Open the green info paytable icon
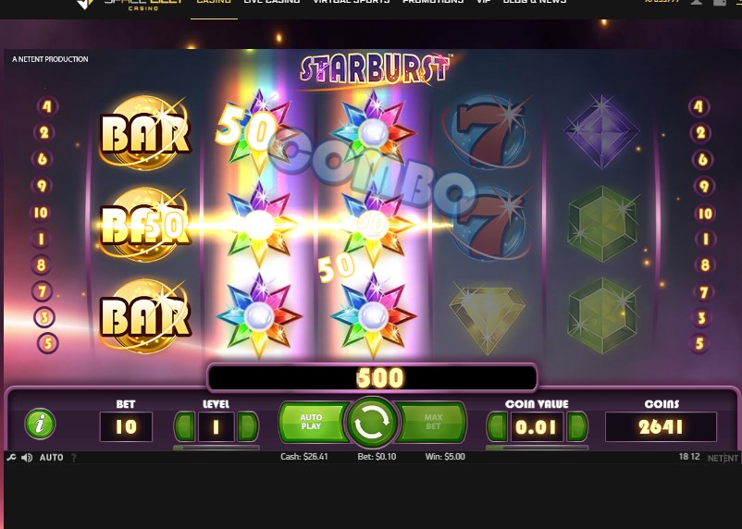742x529 pixels. click(x=40, y=424)
